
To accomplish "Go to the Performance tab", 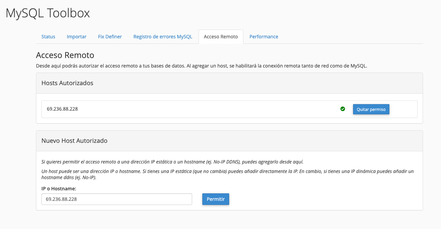I will point(264,37).
